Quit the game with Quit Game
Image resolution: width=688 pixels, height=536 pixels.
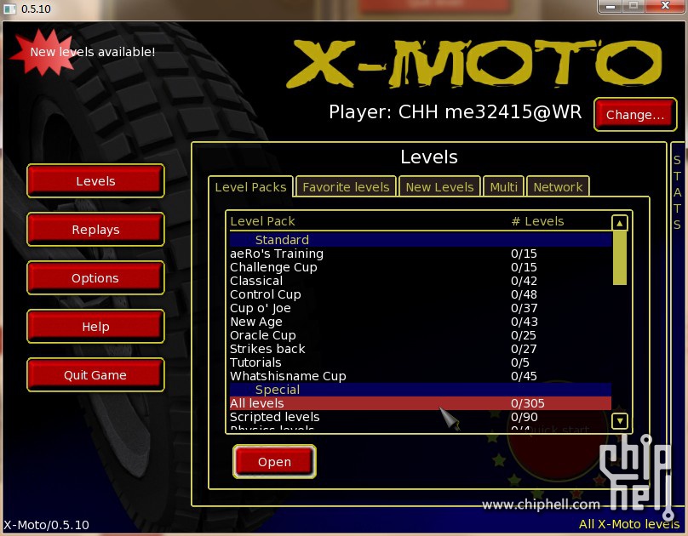click(95, 374)
